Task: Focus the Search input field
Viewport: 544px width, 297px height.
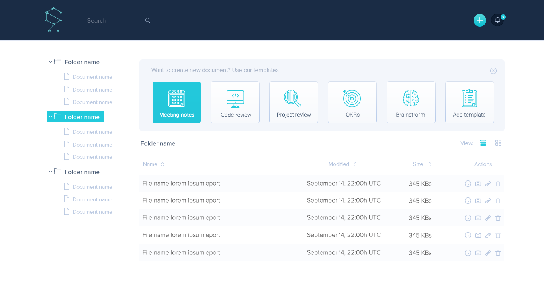Action: pos(118,21)
